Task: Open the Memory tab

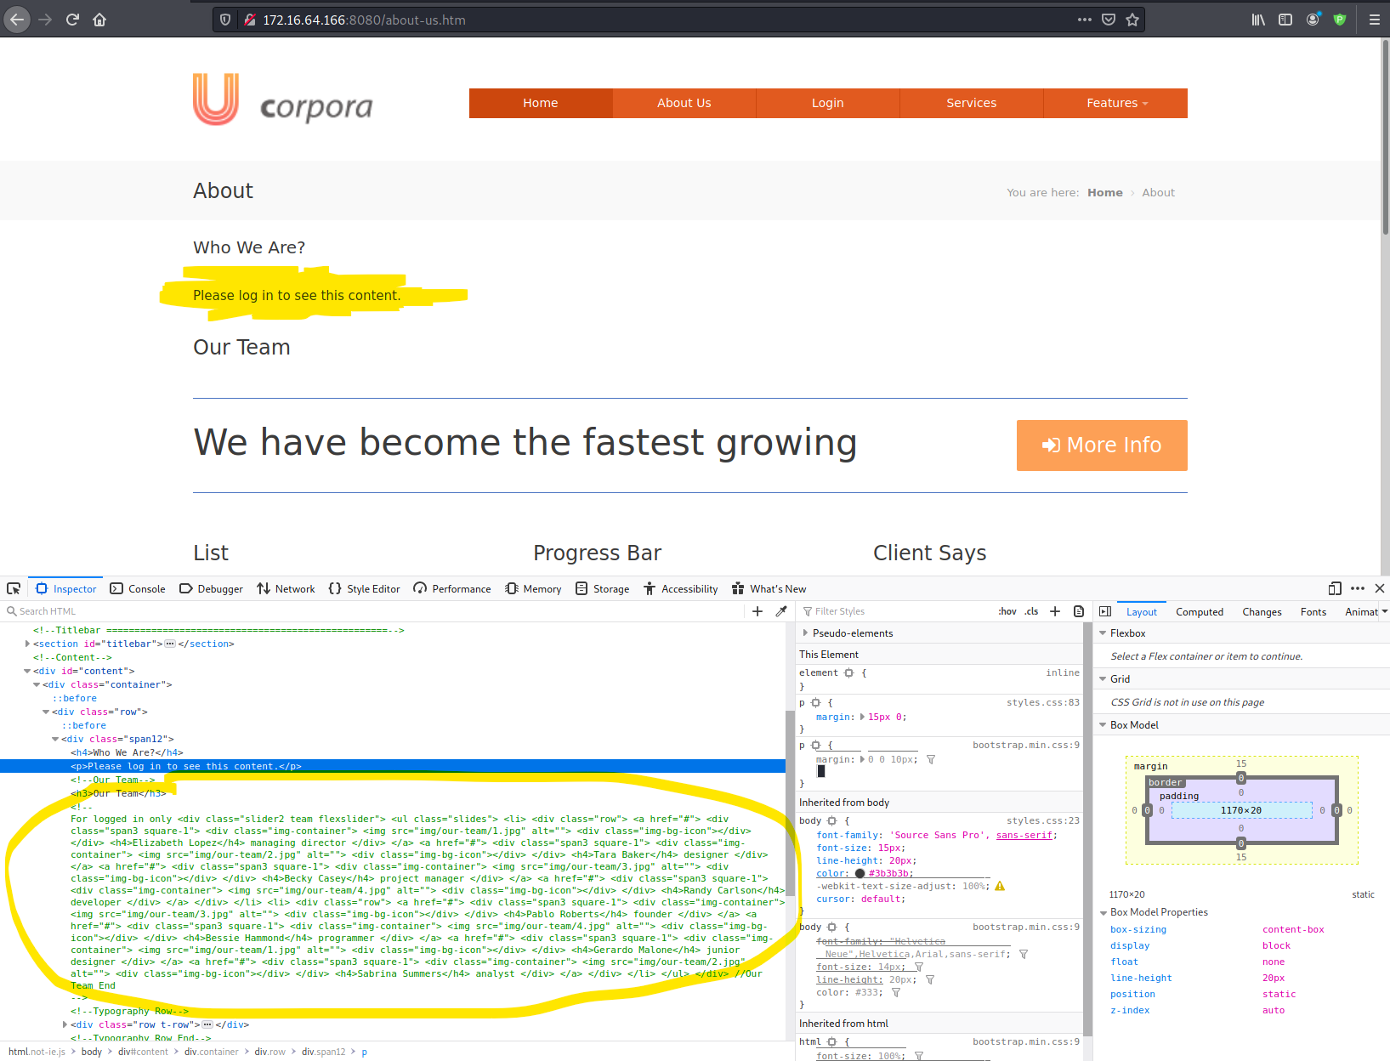Action: (x=533, y=588)
